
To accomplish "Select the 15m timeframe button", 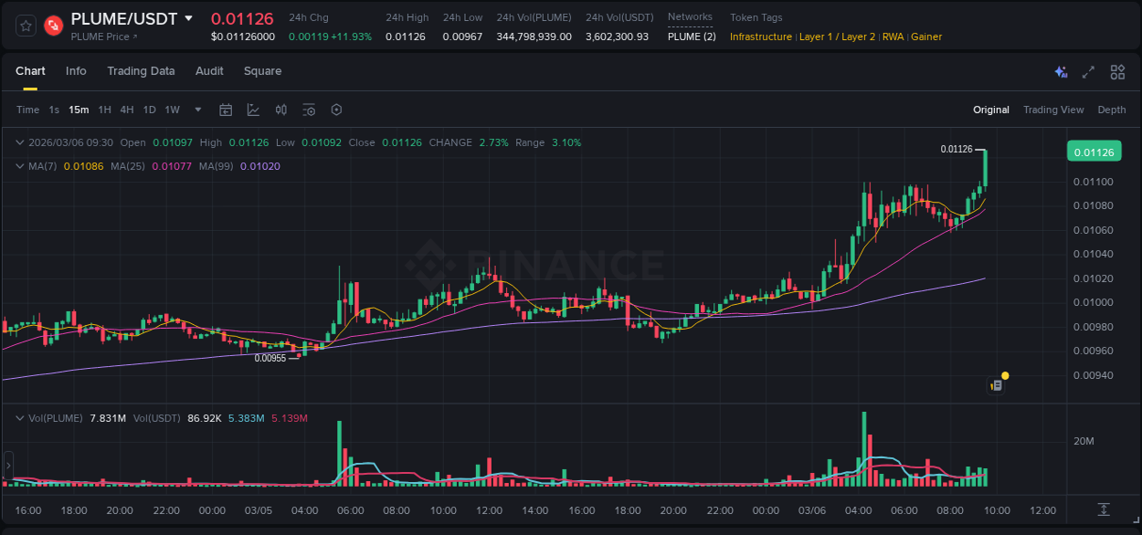I will pos(79,110).
